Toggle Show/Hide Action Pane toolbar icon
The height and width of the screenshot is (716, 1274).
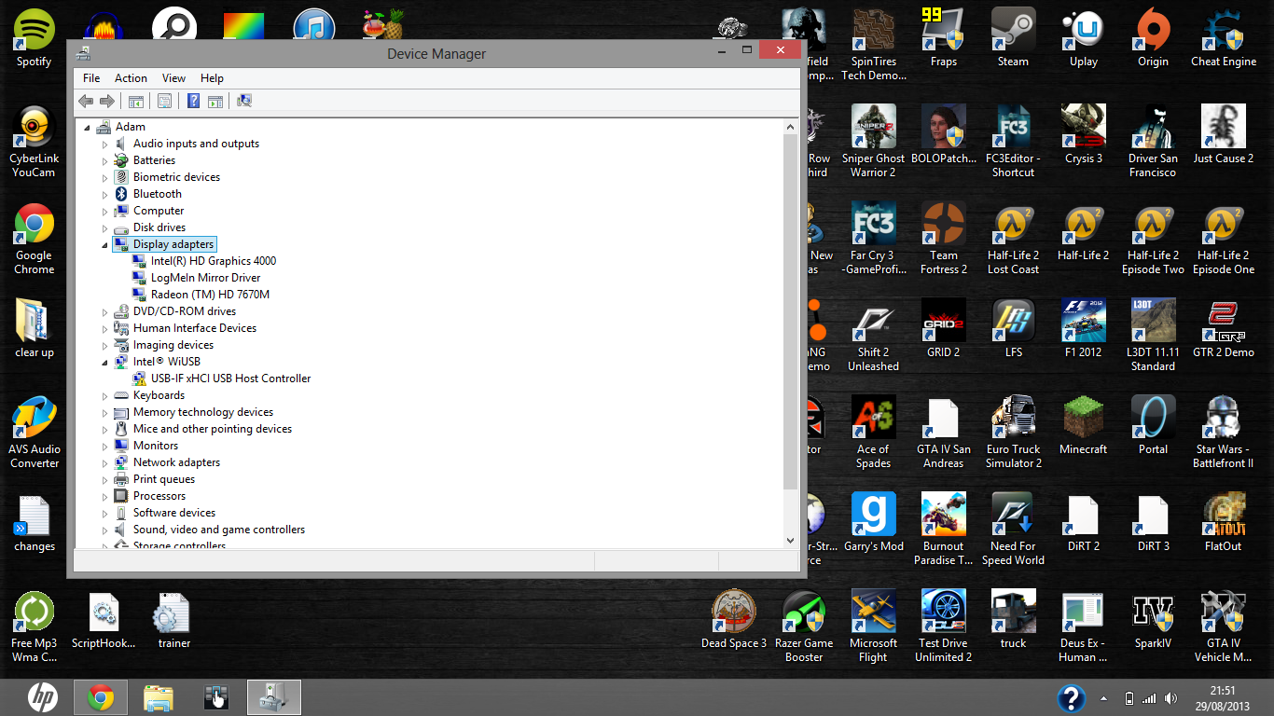(215, 101)
